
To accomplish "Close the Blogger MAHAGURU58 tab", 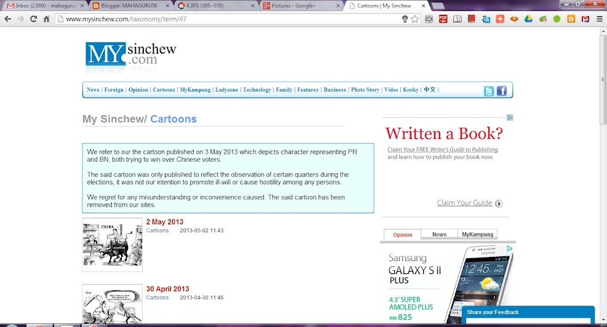I will click(168, 6).
